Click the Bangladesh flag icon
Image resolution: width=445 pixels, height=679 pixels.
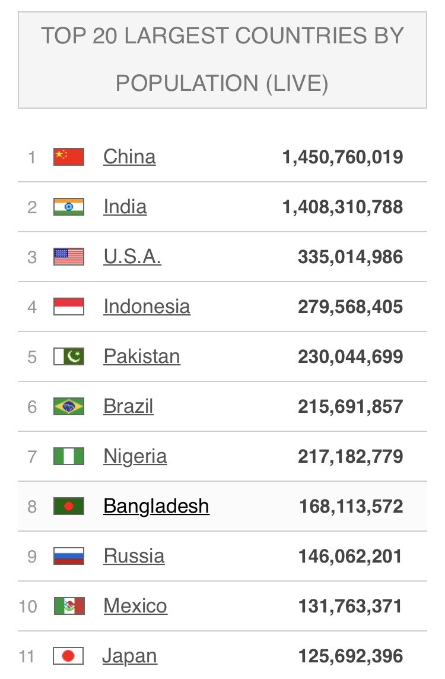[x=69, y=506]
